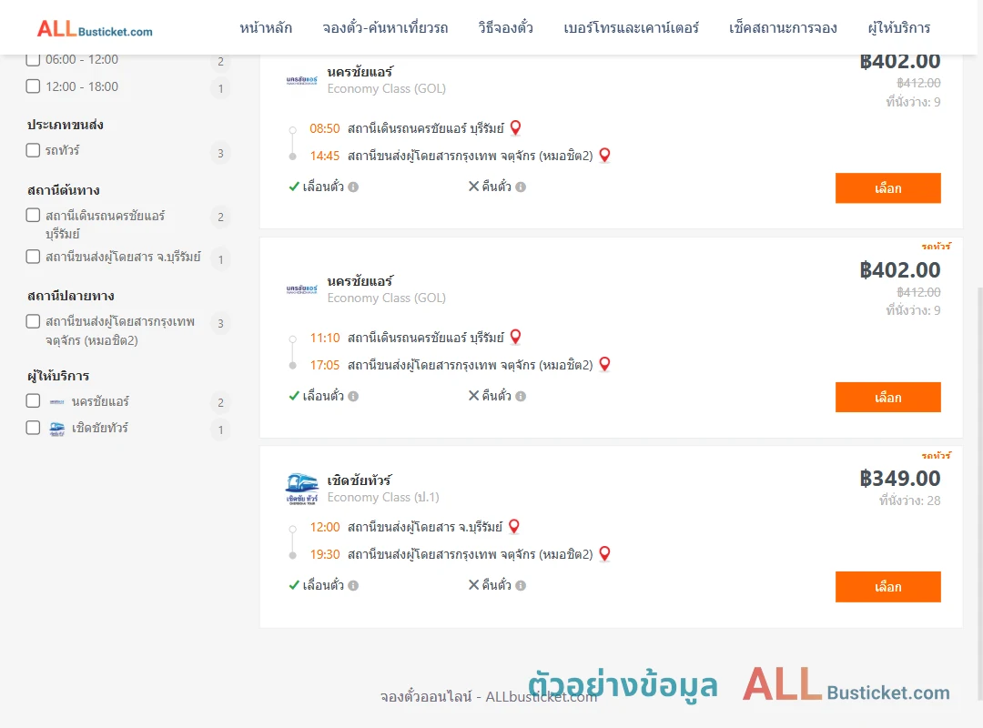Image resolution: width=983 pixels, height=728 pixels.
Task: Click นครชัยแอร์ logo on 11:10 trip card
Action: pyautogui.click(x=301, y=289)
